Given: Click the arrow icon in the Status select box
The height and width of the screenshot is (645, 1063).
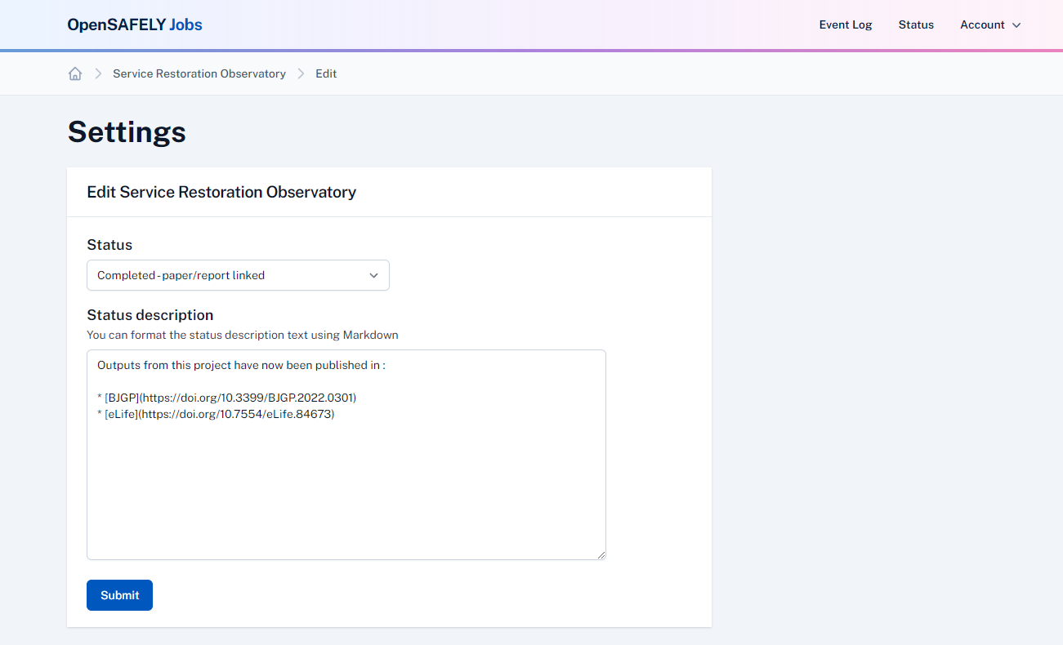Looking at the screenshot, I should [x=373, y=275].
